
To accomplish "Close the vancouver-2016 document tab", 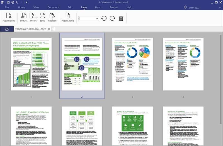I will pyautogui.click(x=49, y=29).
